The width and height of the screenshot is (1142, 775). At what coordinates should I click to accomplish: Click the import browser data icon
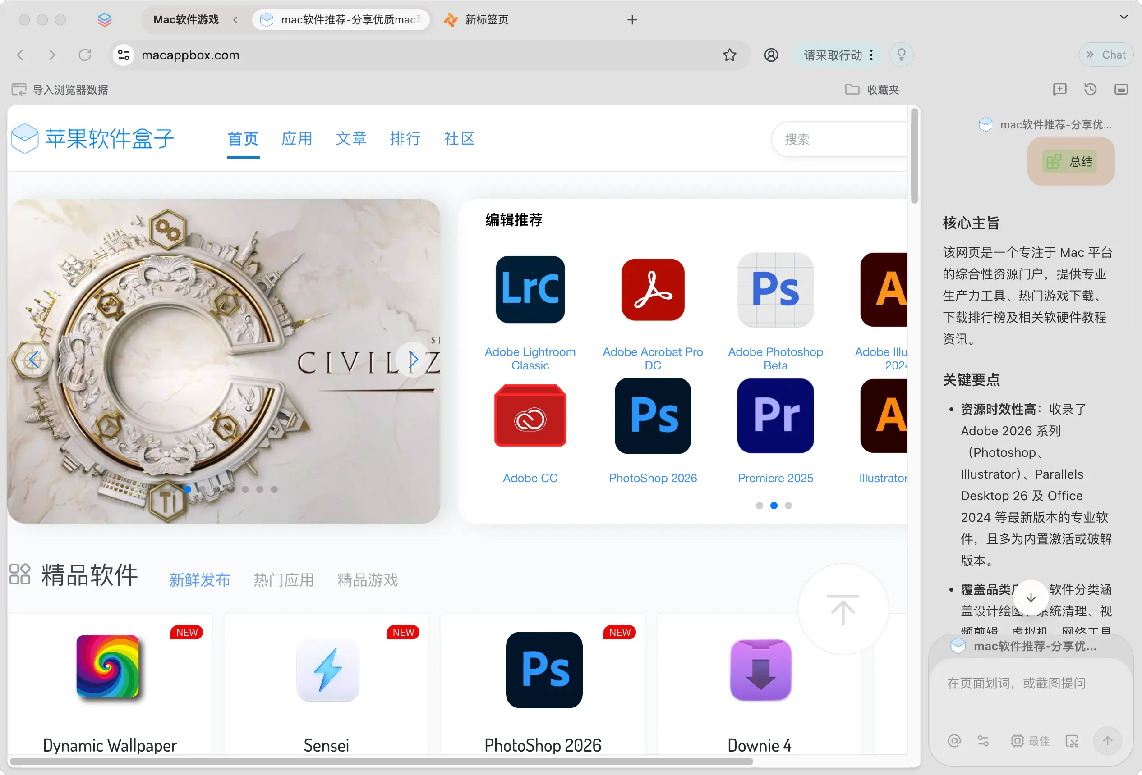[18, 89]
